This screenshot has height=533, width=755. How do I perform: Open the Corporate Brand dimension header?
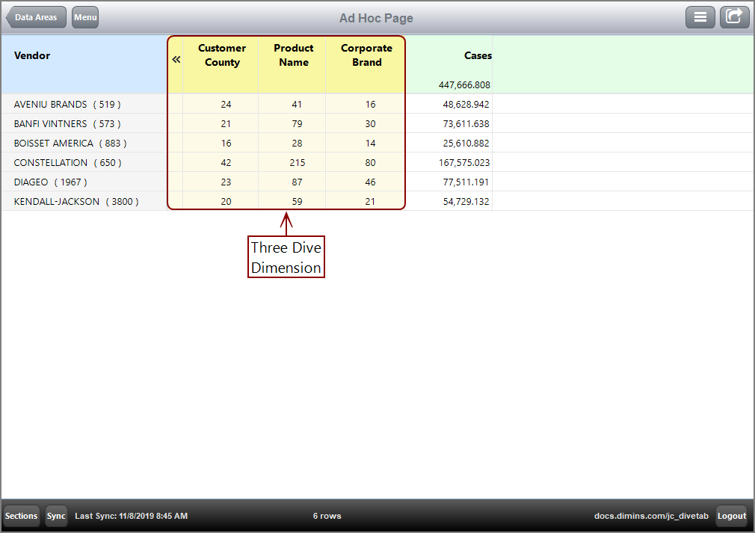coord(366,55)
